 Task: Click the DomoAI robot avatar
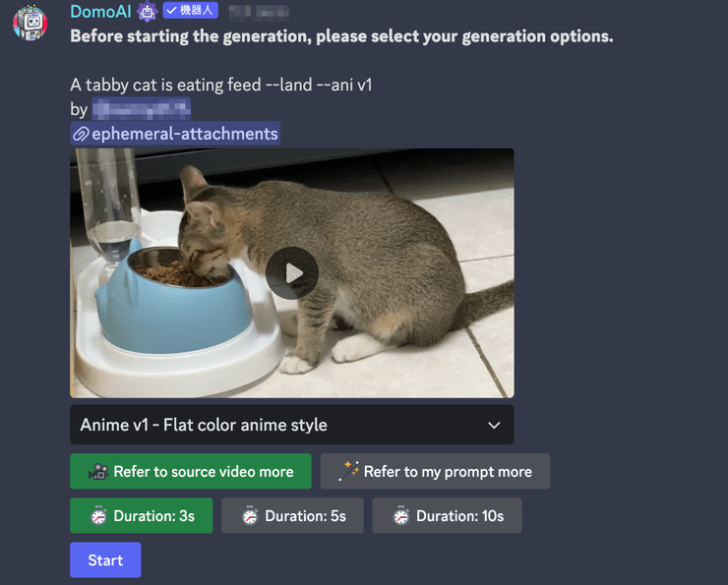pyautogui.click(x=30, y=22)
